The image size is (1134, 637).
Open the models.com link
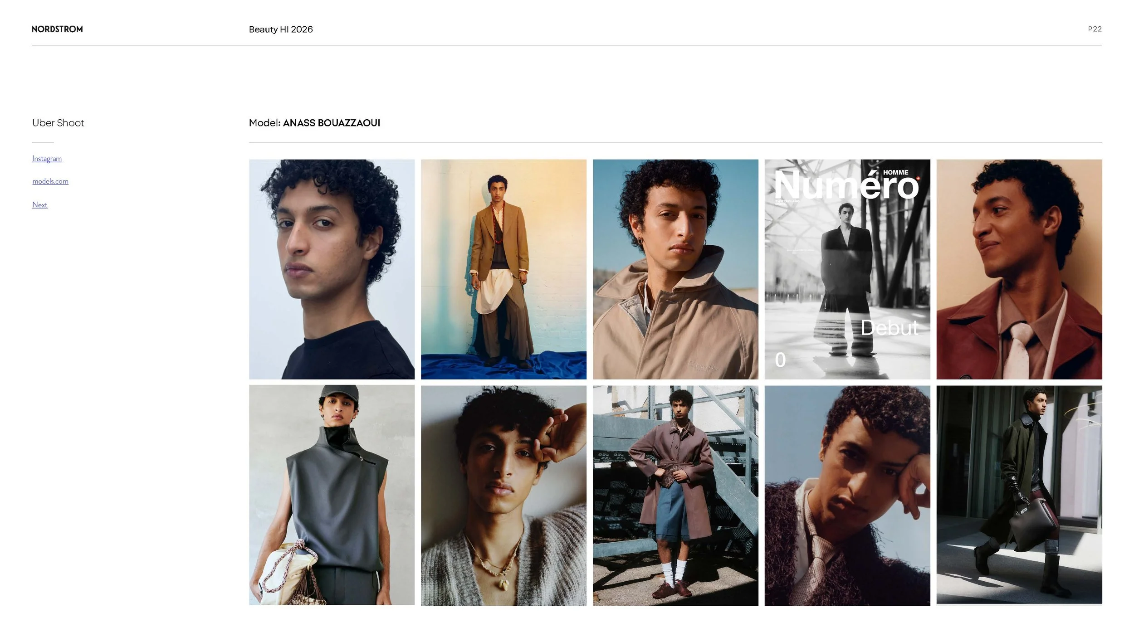[x=50, y=181]
